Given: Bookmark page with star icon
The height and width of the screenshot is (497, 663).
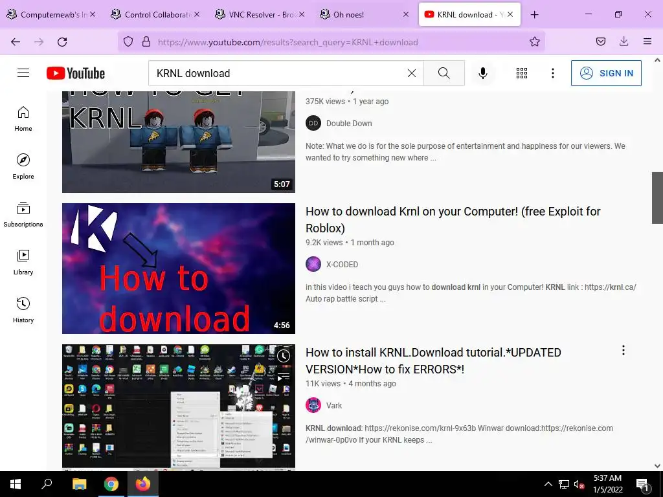Looking at the screenshot, I should click(534, 42).
